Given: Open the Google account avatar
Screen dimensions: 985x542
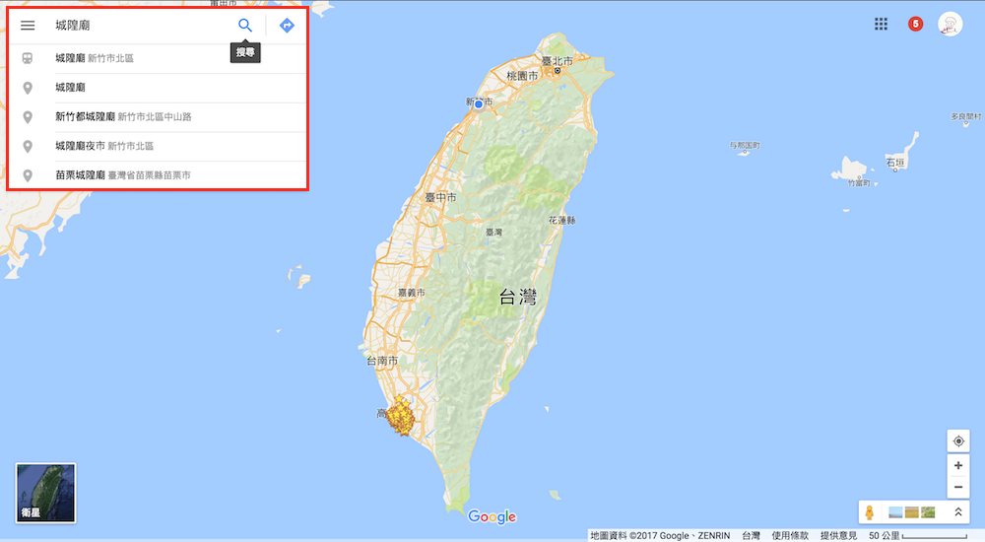Looking at the screenshot, I should pos(950,24).
